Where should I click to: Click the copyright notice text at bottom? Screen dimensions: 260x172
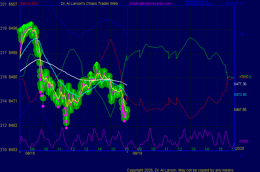click(181, 170)
